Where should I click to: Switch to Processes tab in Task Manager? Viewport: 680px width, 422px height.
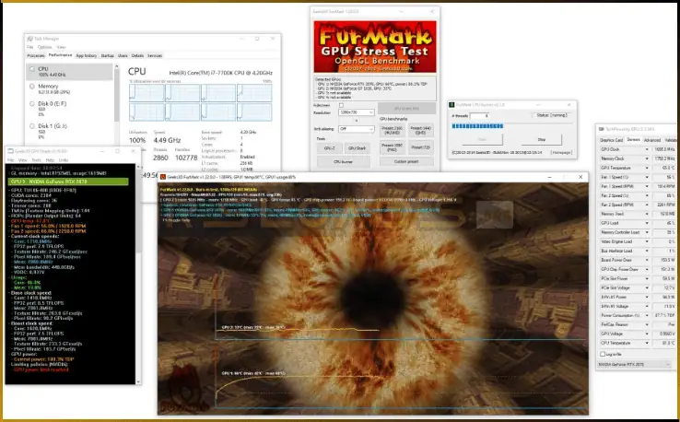pyautogui.click(x=36, y=55)
